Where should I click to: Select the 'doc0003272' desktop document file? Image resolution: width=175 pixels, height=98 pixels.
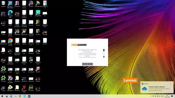tap(45, 4)
